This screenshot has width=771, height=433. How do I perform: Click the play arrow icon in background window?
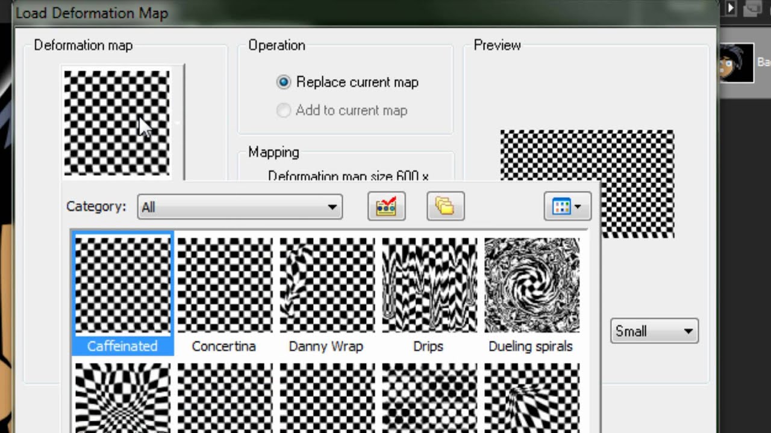[x=731, y=8]
